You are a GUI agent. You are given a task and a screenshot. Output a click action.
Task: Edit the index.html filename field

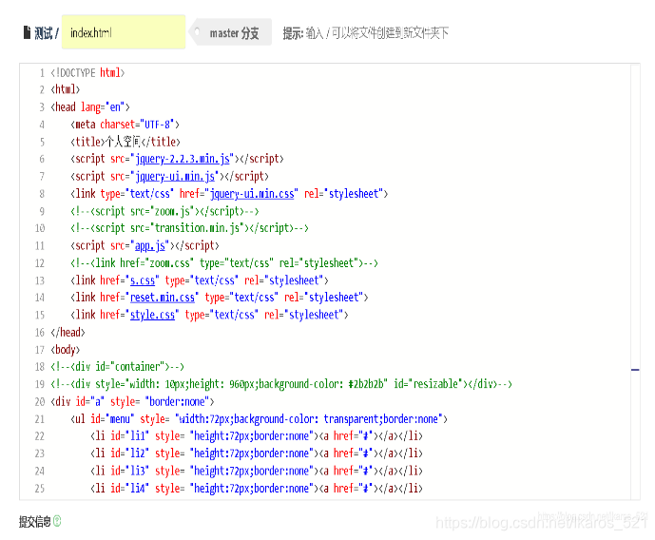click(124, 32)
